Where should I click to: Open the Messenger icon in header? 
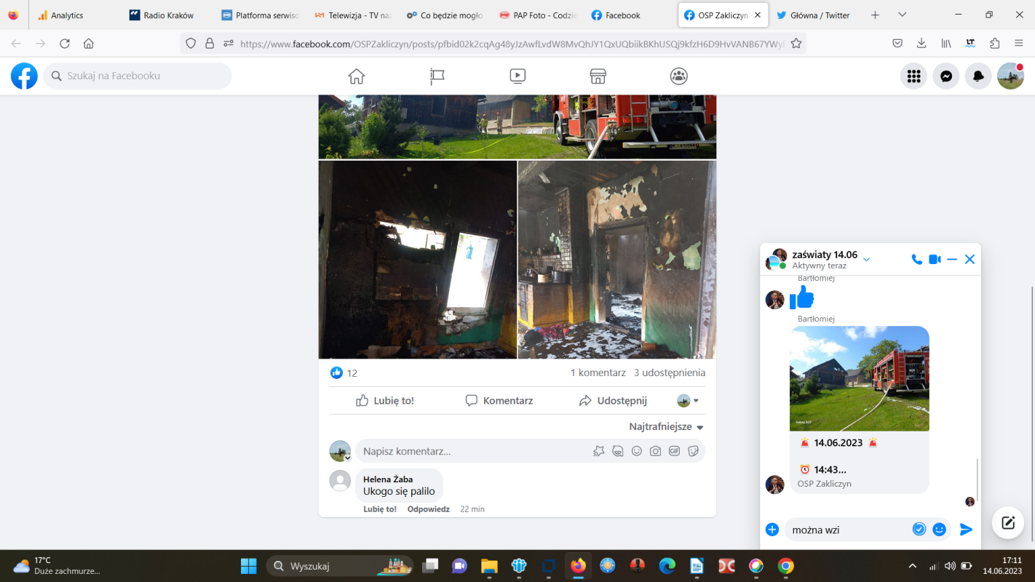click(x=946, y=76)
